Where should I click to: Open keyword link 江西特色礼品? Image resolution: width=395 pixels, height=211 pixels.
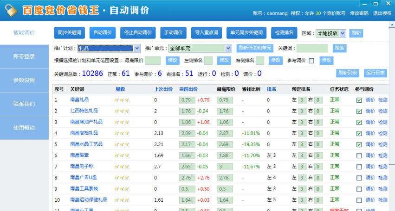(84, 111)
